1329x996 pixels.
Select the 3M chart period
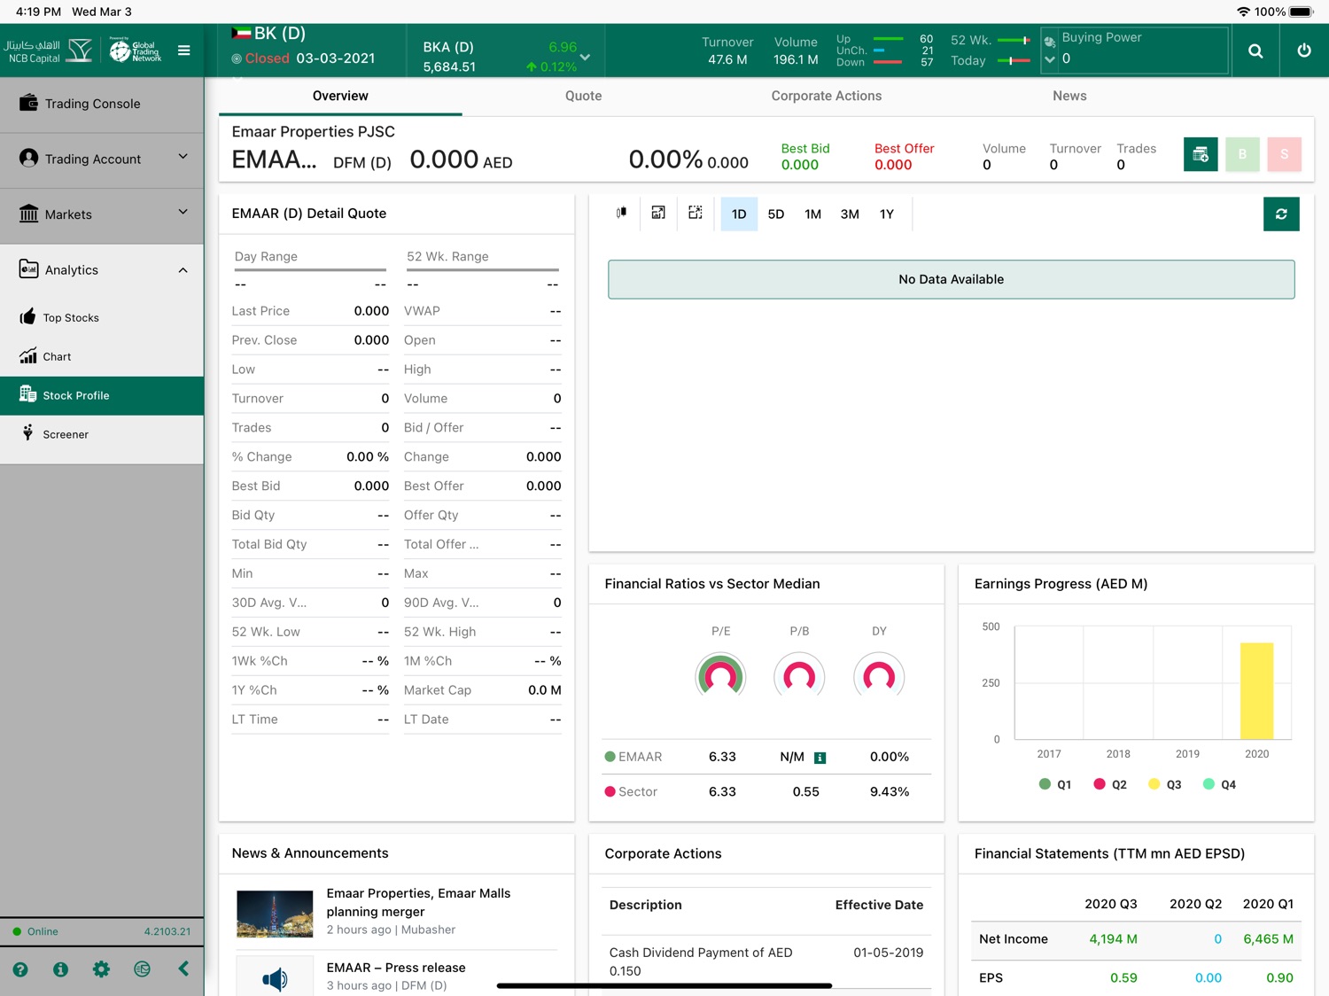[x=850, y=214]
